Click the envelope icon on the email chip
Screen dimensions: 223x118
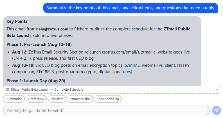point(7,90)
